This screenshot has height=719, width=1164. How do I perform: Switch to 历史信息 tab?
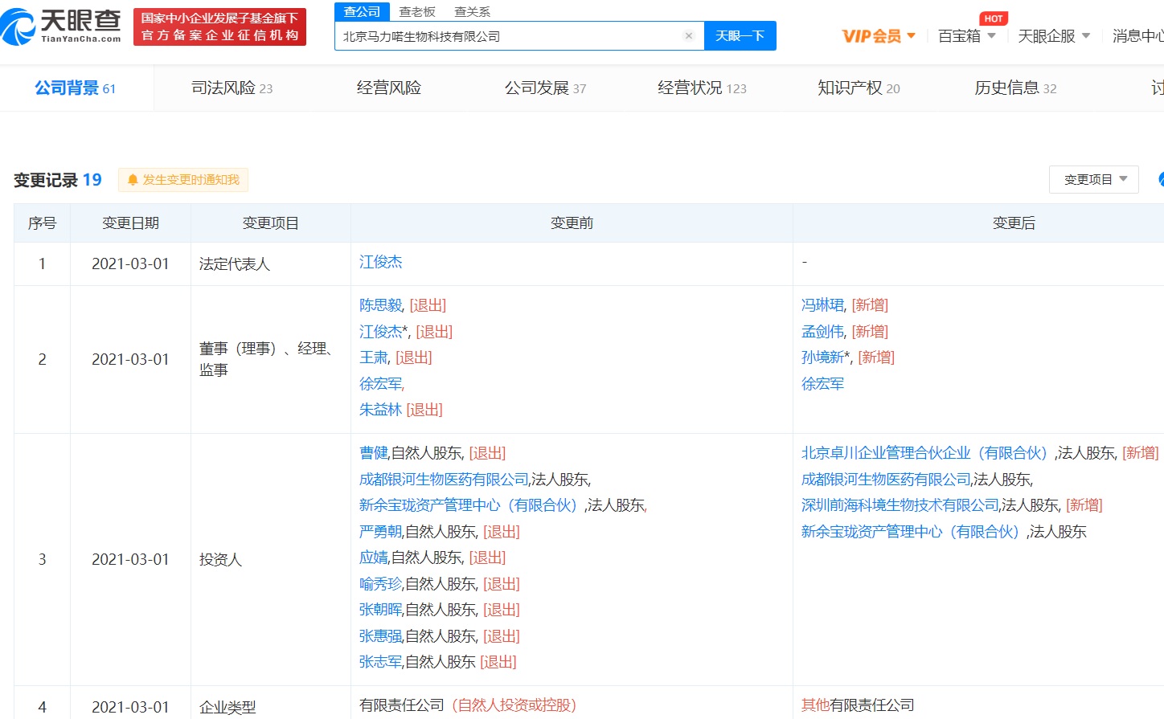1015,88
